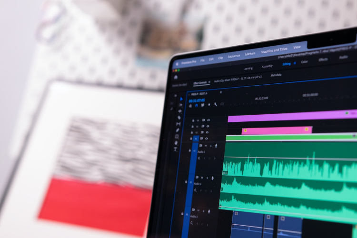Lock the Audio 1 track
Screen dimensions: 357x238
coord(189,150)
